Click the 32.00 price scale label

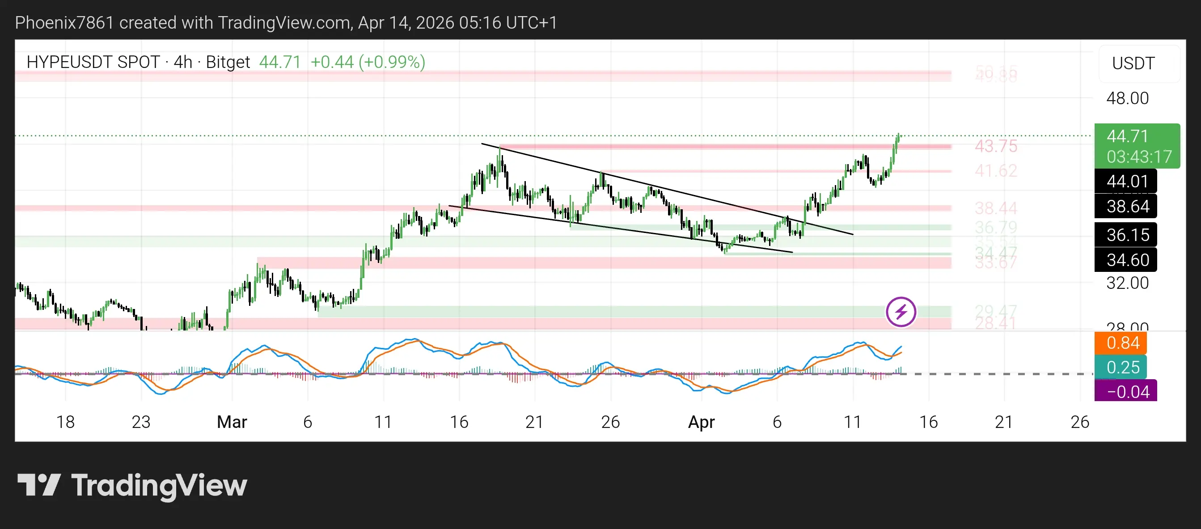1127,283
